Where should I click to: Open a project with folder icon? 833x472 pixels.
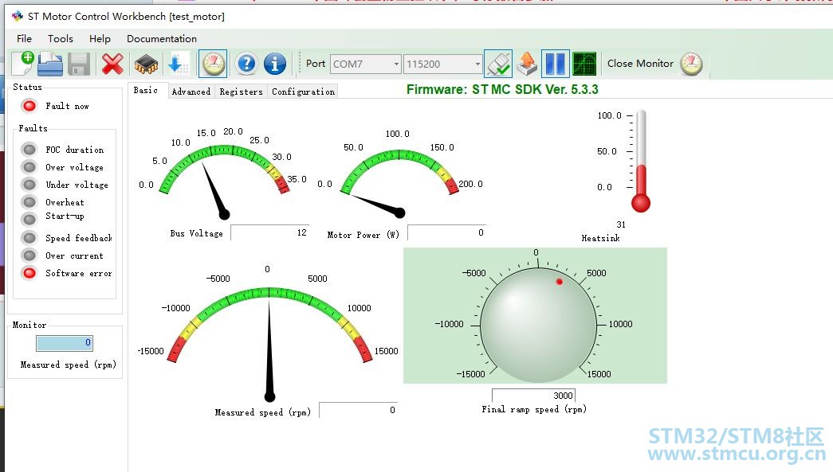50,64
